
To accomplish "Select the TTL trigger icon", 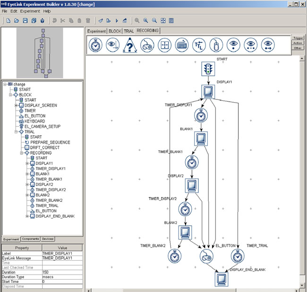I will 199,45.
